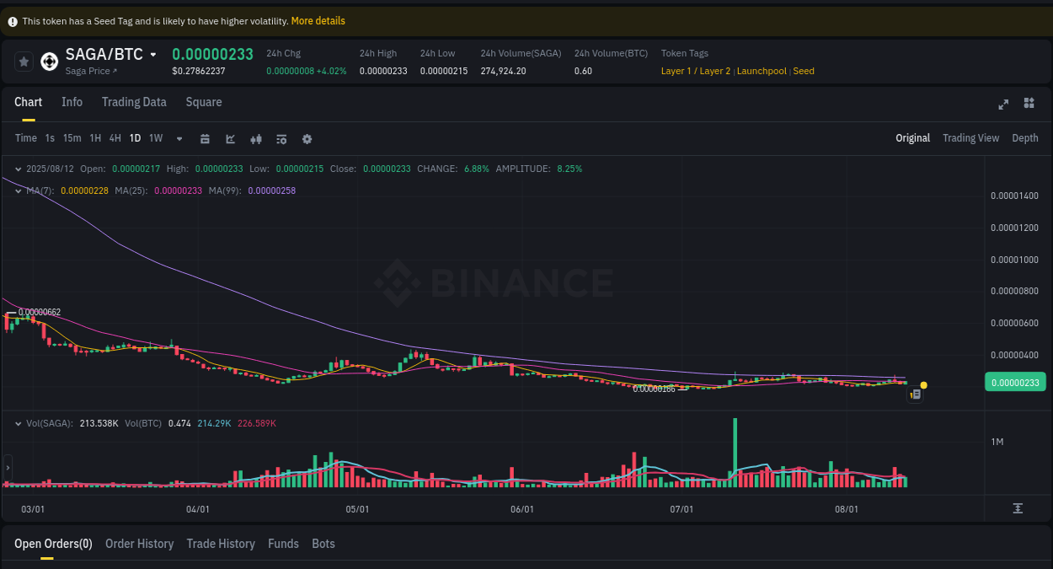Click the MA(7) indicator value

[84, 191]
